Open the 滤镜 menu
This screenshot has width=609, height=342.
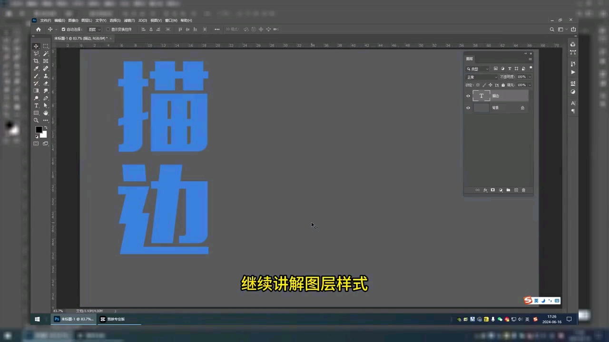pyautogui.click(x=128, y=20)
